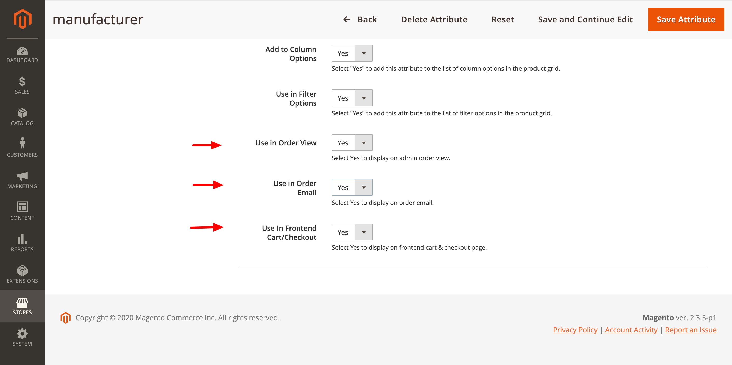Click the CATALOG menu label
Screen dimensions: 732x365
(22, 123)
